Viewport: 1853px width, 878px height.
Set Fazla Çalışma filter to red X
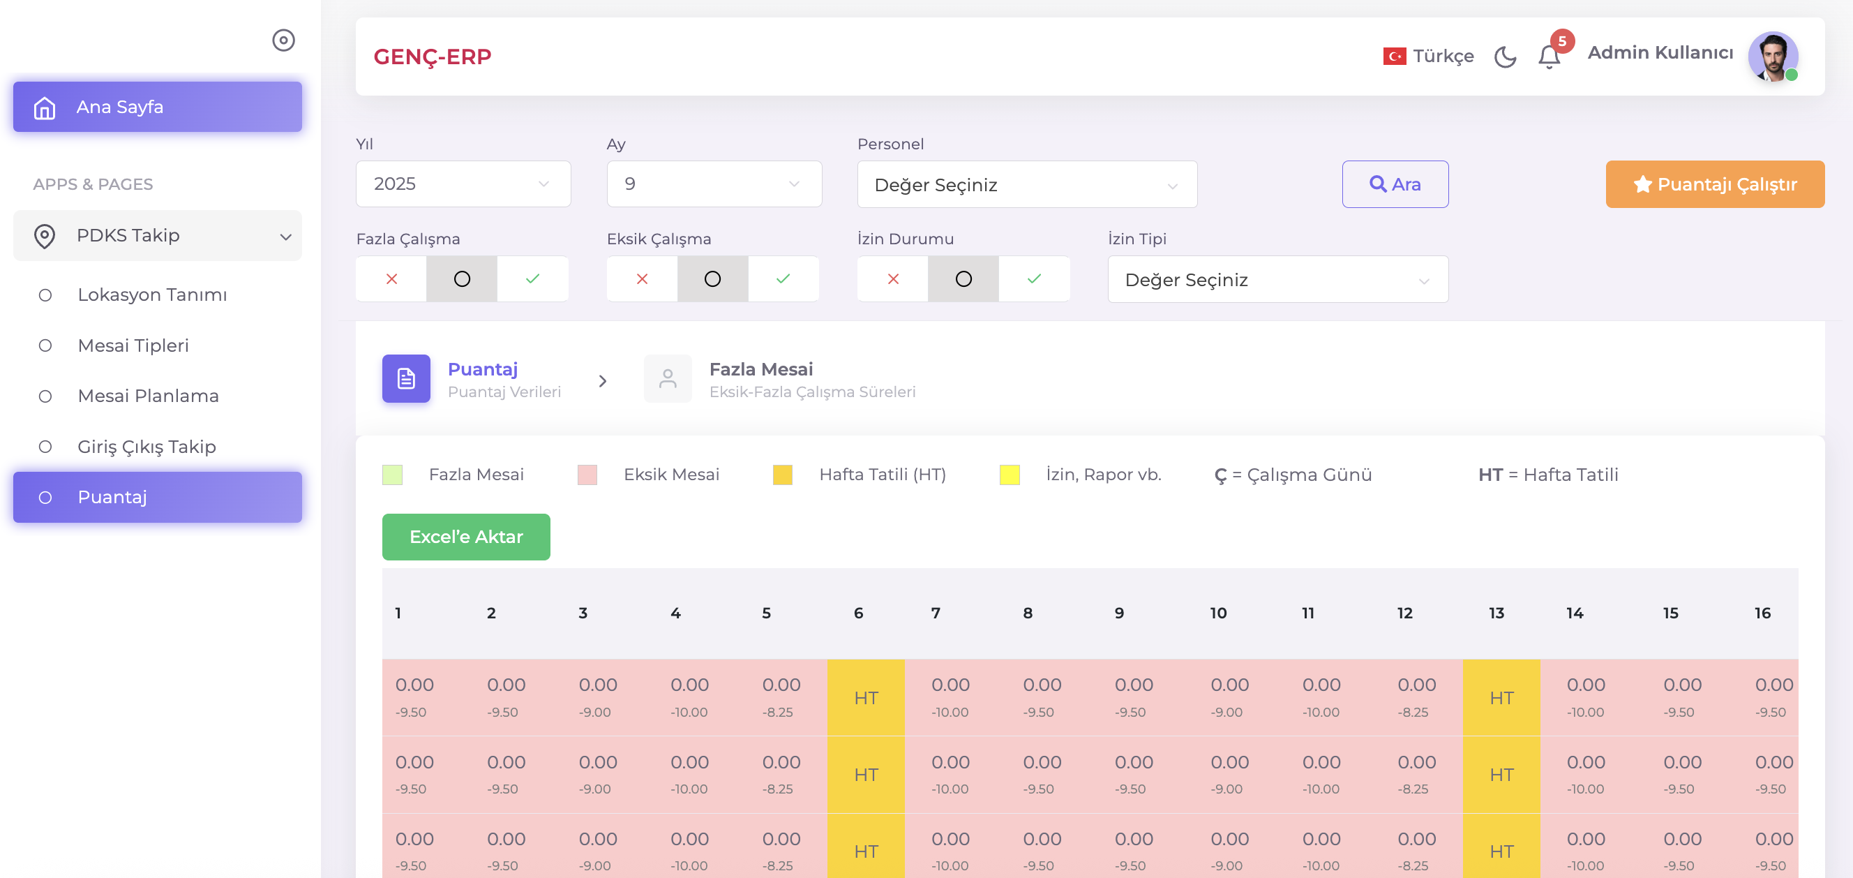click(x=391, y=279)
